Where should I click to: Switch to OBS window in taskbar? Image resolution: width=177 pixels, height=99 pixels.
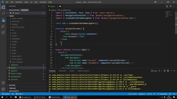(40, 97)
